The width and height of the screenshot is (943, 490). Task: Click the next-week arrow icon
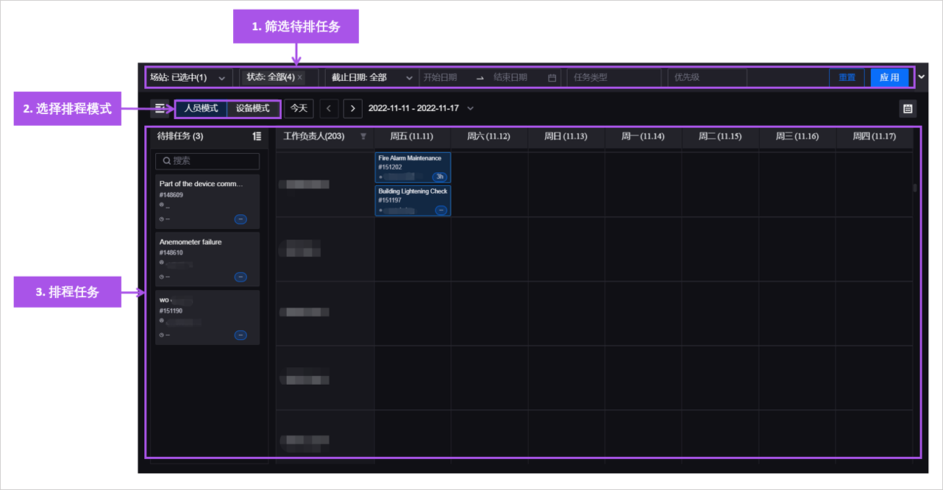coord(352,108)
